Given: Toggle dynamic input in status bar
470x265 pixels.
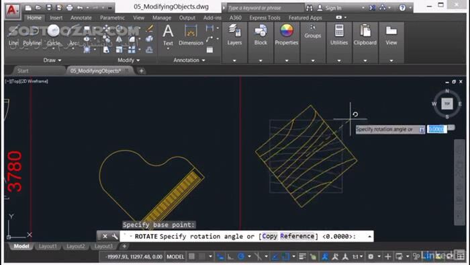Looking at the screenshot, I should tap(220, 257).
